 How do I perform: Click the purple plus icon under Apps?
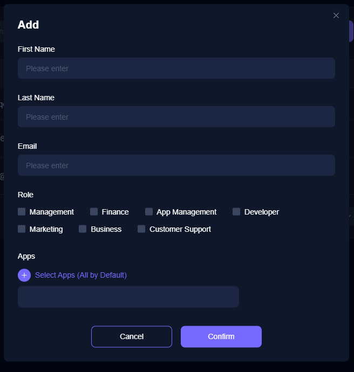(24, 275)
